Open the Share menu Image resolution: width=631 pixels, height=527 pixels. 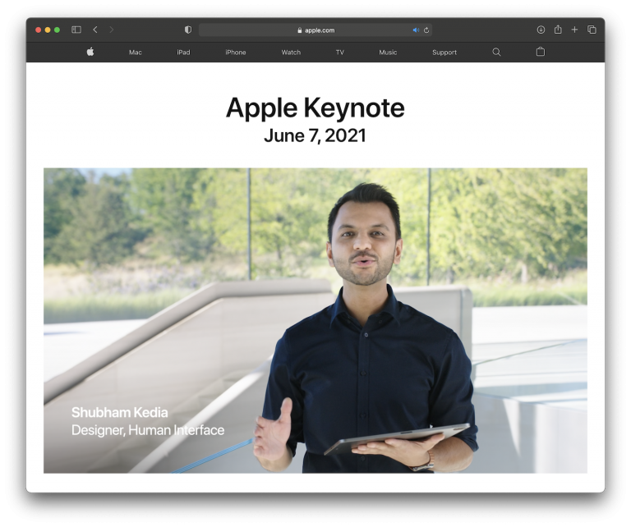coord(558,30)
